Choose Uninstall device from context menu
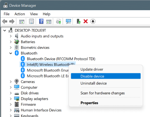The image size is (150, 117). (x=106, y=83)
